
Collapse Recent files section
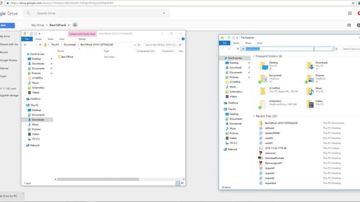254,116
